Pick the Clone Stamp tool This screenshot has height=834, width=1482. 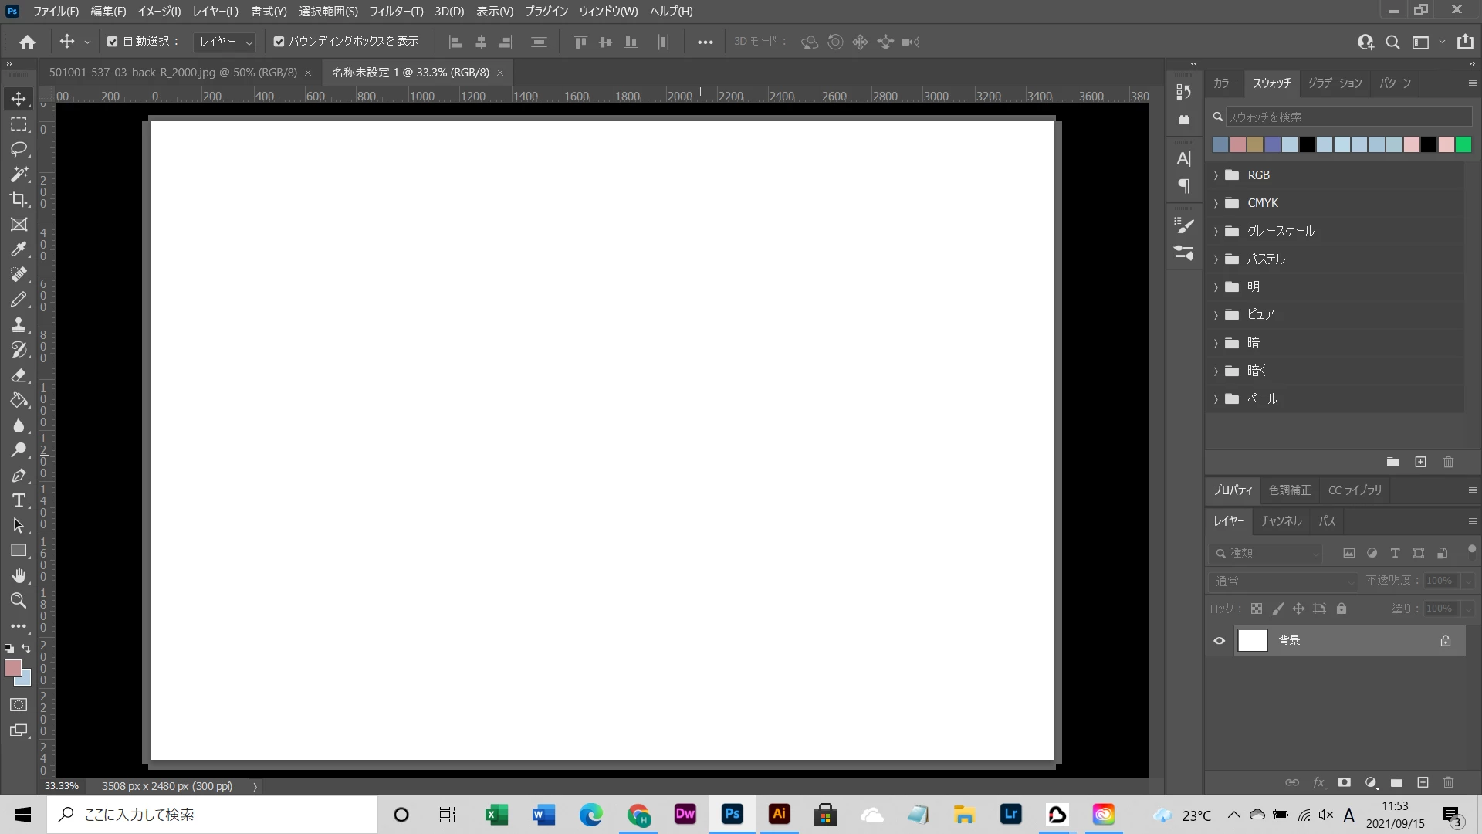pyautogui.click(x=19, y=324)
